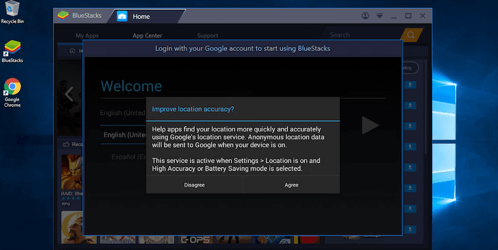Image resolution: width=498 pixels, height=250 pixels.
Task: Open the Recycle Bin desktop icon
Action: pos(12,12)
